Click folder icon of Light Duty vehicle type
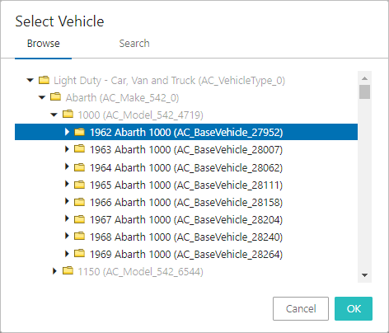The width and height of the screenshot is (389, 333). 44,80
